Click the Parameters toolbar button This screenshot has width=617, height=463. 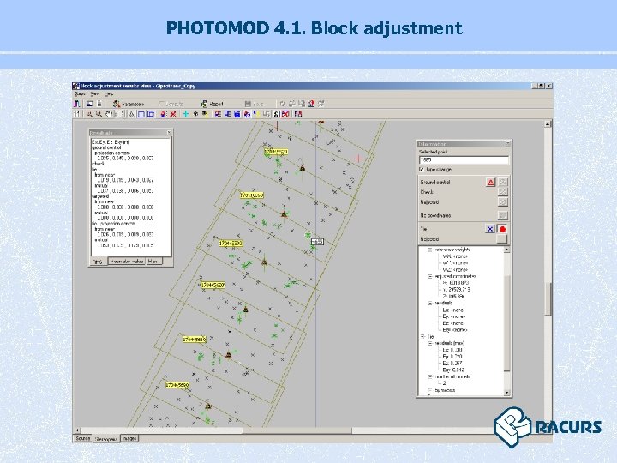pos(129,104)
